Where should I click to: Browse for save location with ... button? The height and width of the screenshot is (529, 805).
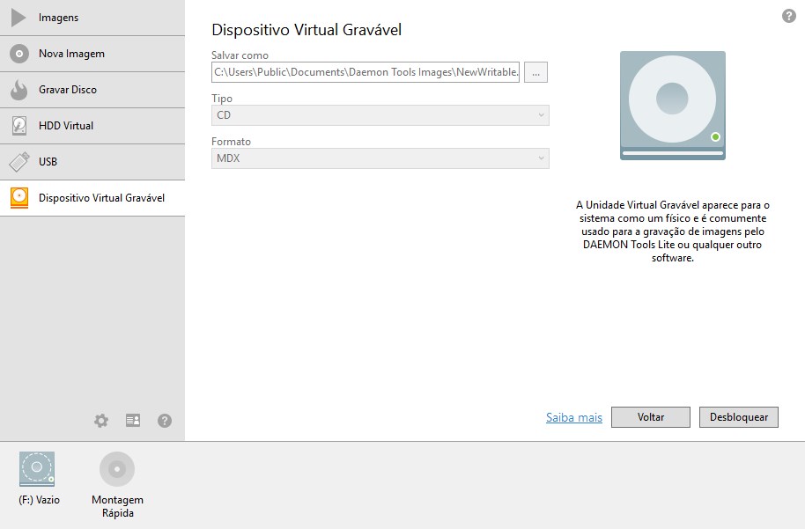coord(536,72)
